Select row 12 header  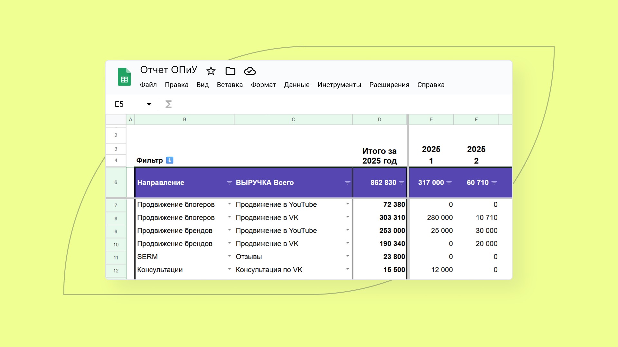(x=116, y=271)
